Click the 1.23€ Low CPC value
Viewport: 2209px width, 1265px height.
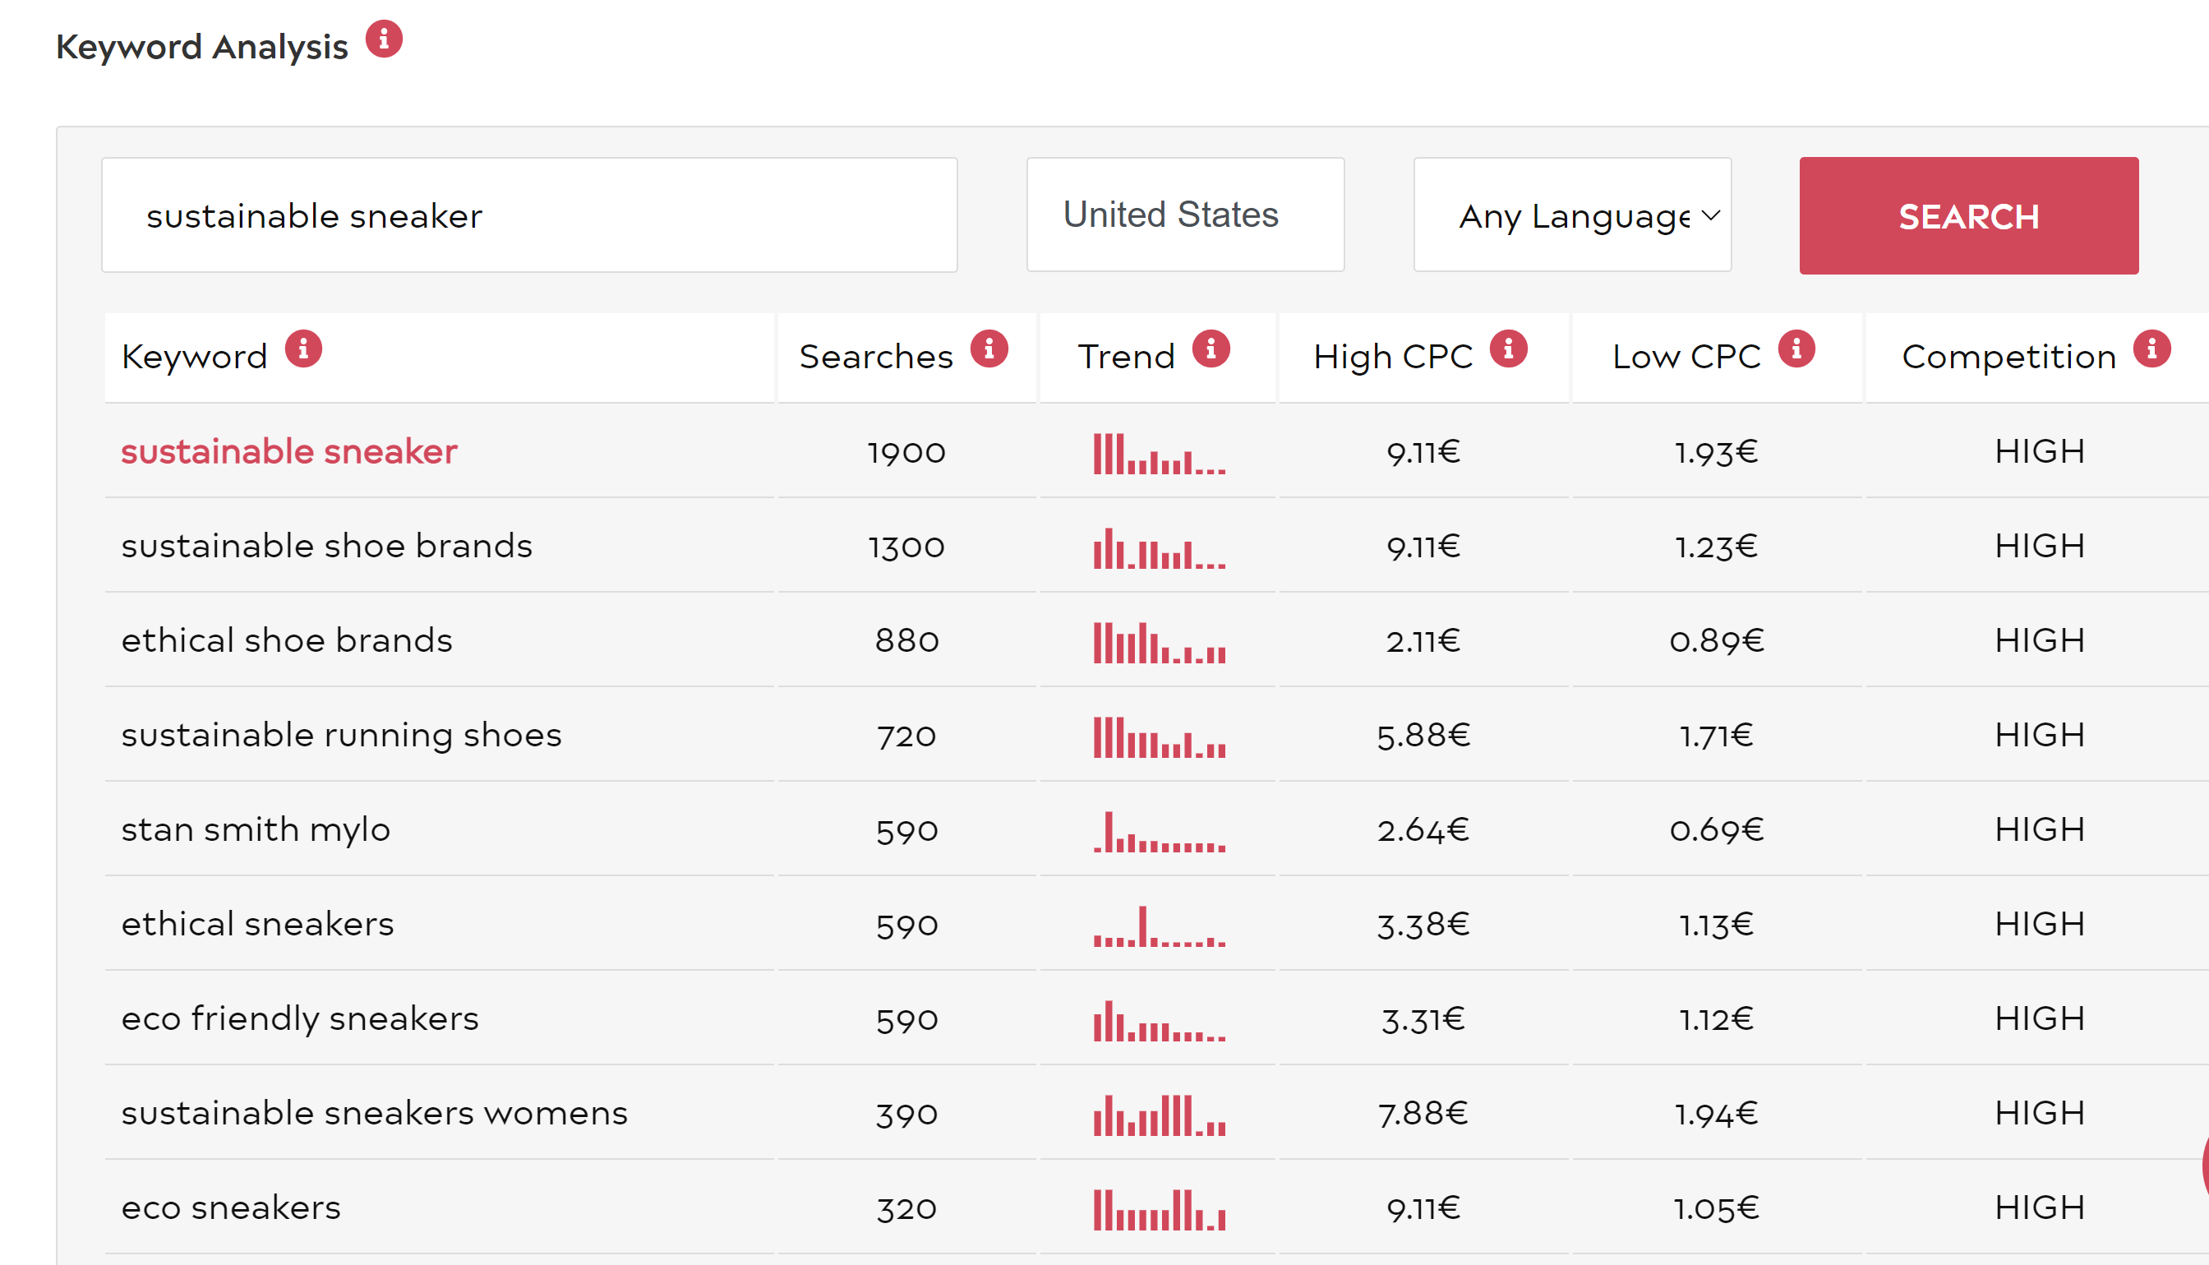pos(1716,547)
